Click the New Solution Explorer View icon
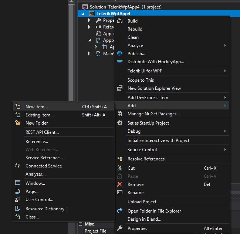This screenshot has height=234, width=240. [120, 88]
